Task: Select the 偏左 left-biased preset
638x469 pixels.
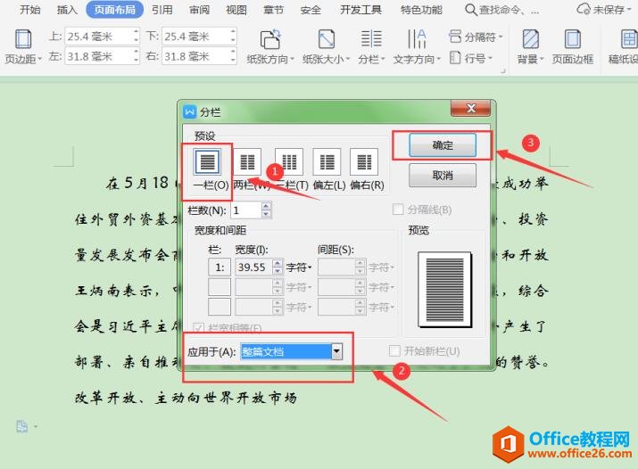Action: coord(327,161)
